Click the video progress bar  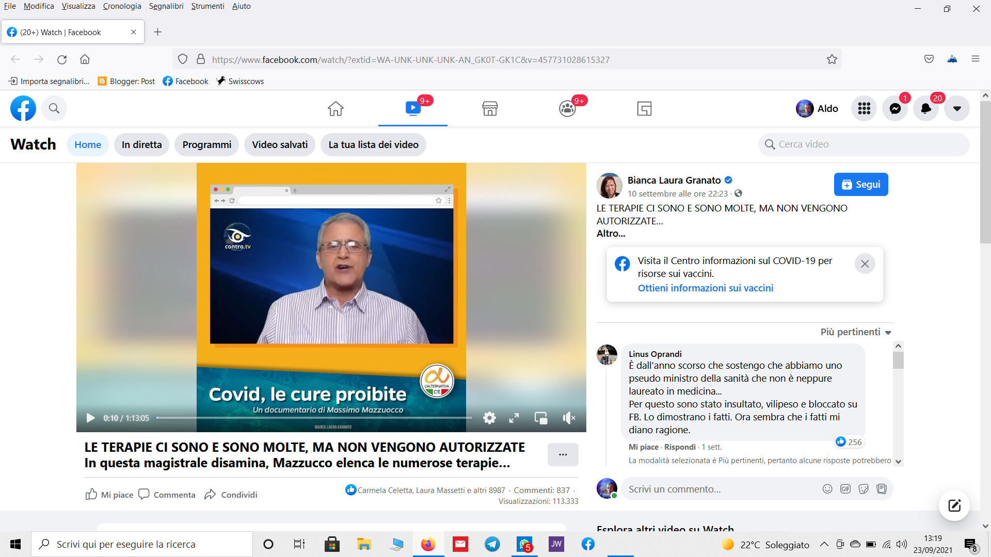[x=314, y=418]
